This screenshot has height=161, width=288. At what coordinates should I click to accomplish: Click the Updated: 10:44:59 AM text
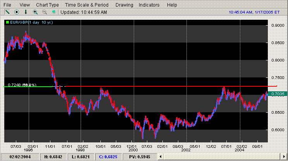tap(84, 12)
